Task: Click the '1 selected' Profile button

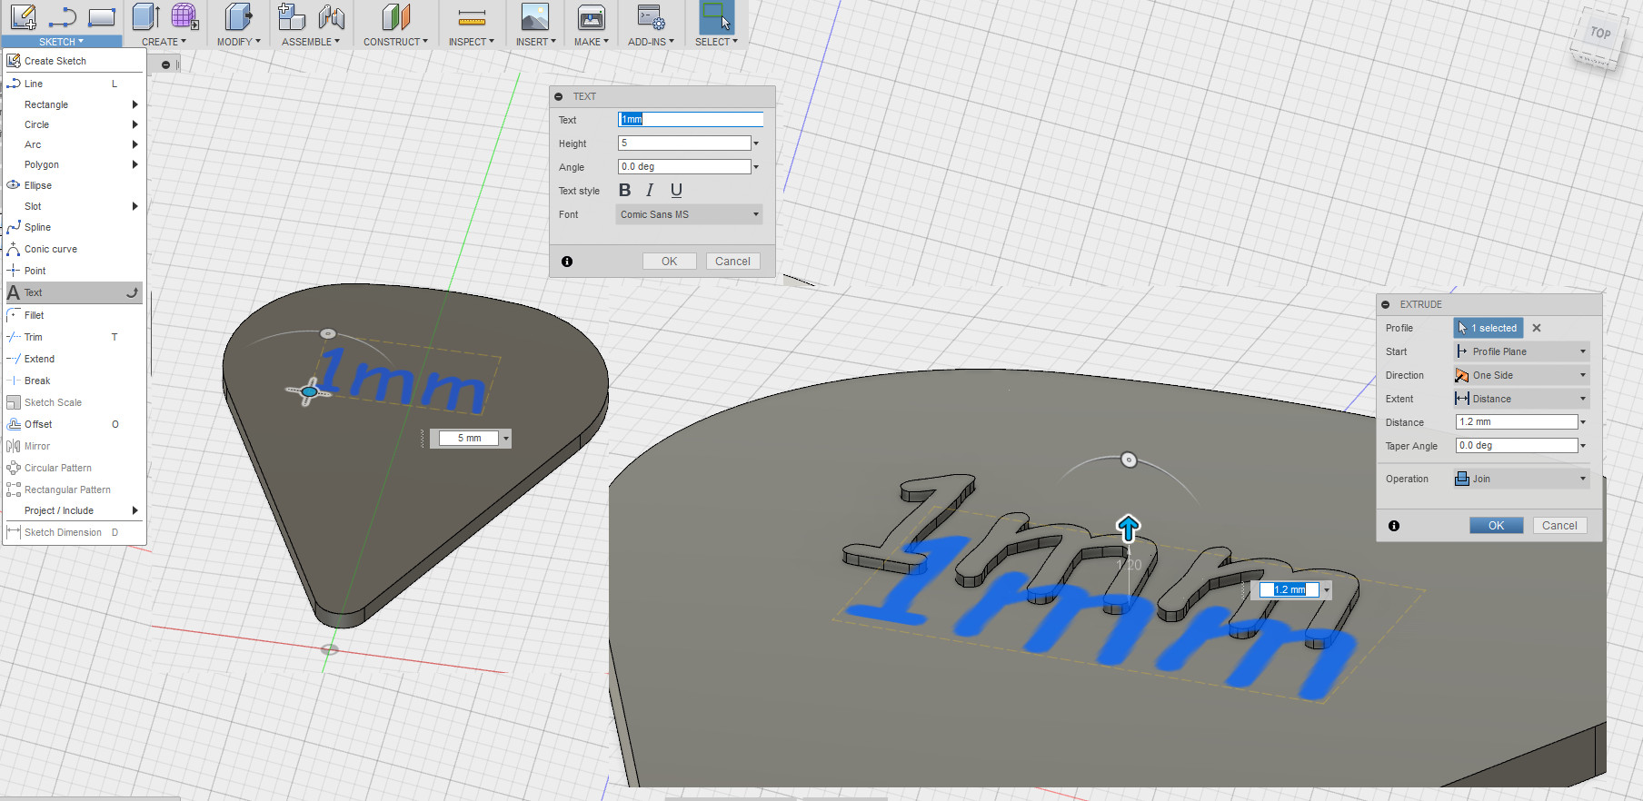Action: [1489, 328]
